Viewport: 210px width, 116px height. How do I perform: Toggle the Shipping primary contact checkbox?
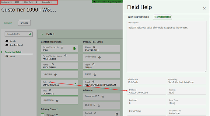(43, 115)
